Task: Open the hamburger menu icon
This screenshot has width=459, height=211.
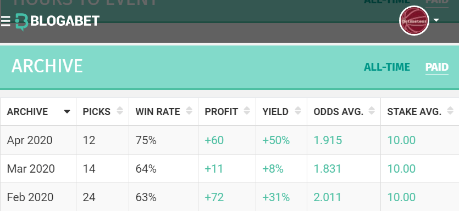Action: tap(5, 21)
